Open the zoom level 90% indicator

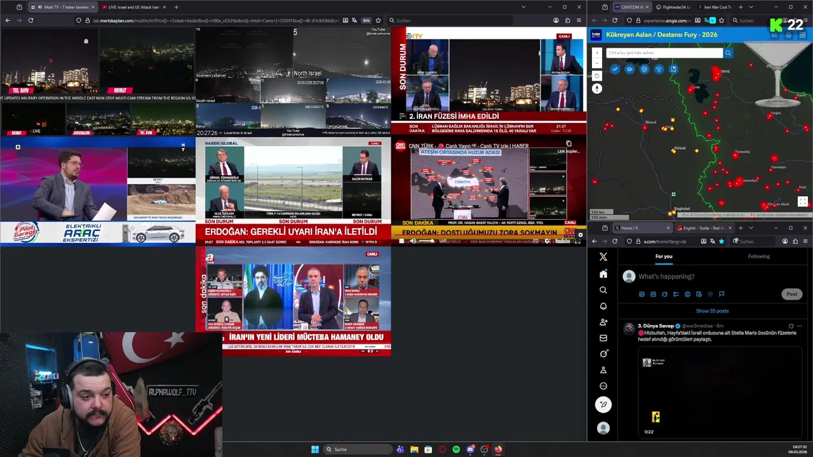click(x=366, y=20)
